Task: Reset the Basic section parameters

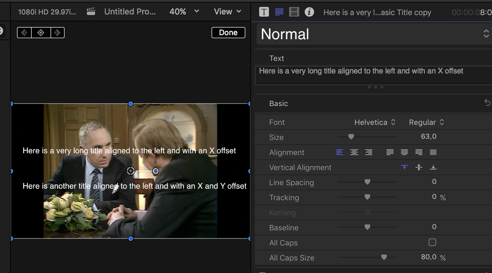Action: click(487, 103)
